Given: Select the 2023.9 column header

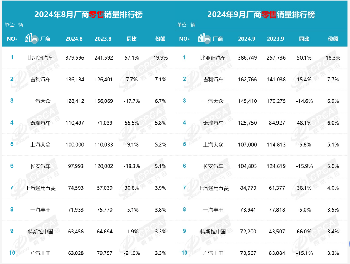Looking at the screenshot, I should tap(275, 39).
